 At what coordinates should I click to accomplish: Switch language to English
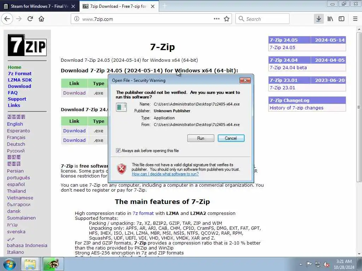point(15,124)
